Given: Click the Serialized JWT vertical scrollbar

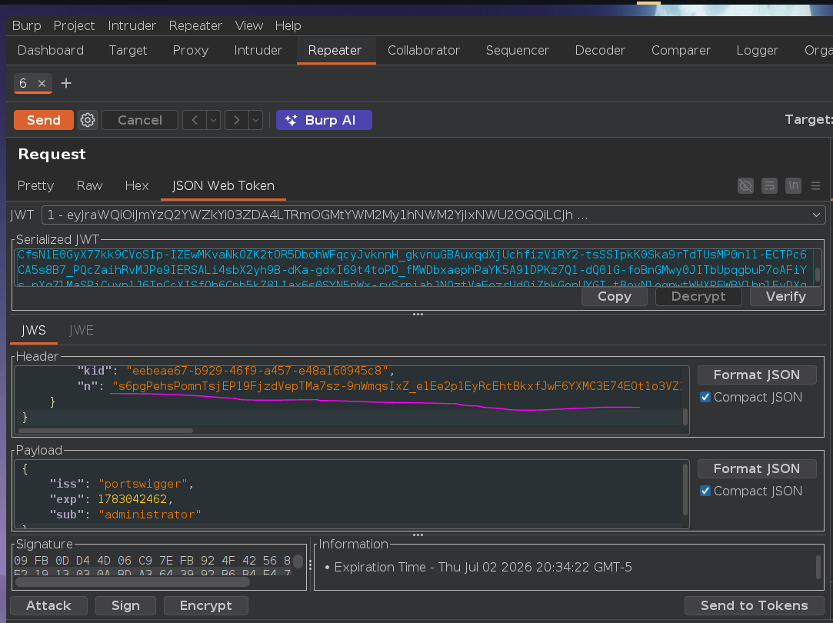Looking at the screenshot, I should point(818,275).
